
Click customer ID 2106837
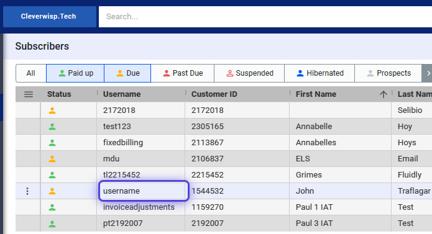point(207,159)
